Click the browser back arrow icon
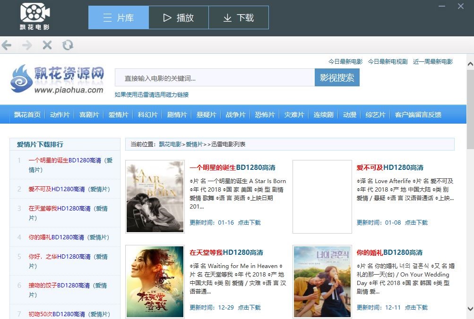474x319 pixels. click(7, 45)
